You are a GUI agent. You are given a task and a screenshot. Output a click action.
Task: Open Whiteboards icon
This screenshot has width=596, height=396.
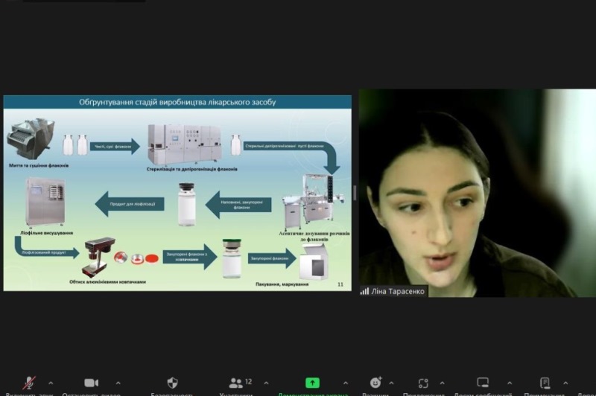(x=483, y=383)
